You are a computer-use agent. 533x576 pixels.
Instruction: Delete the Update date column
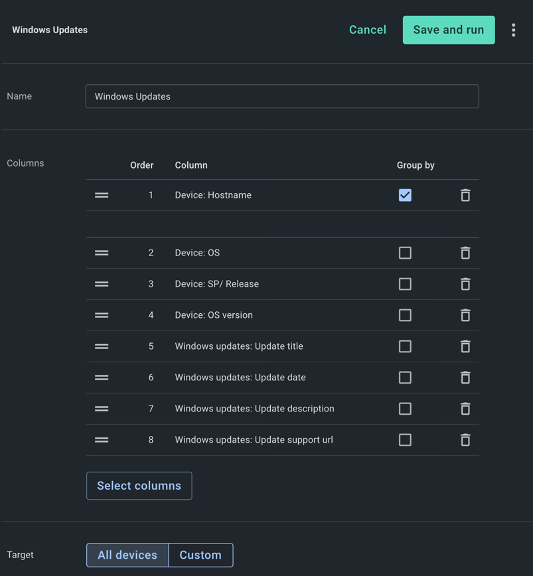[465, 378]
